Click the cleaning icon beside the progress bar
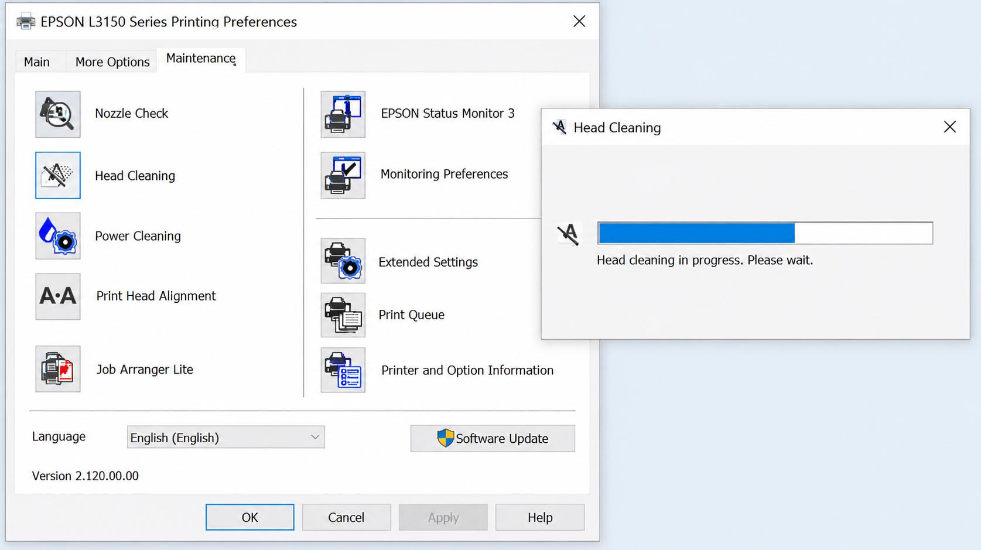 coord(568,234)
